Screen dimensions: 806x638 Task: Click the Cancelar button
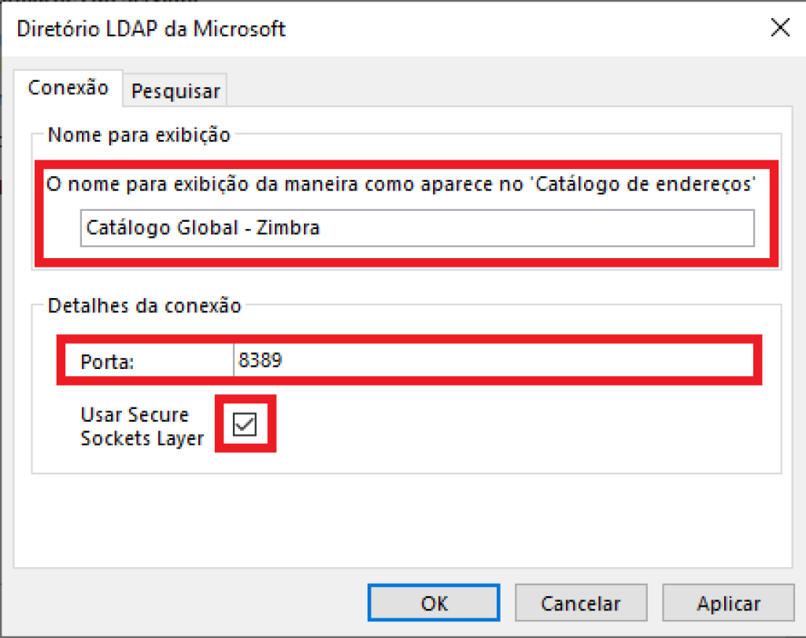pyautogui.click(x=581, y=603)
